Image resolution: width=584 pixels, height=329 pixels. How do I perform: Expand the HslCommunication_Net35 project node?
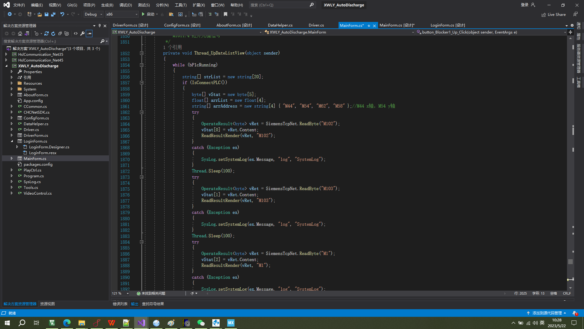6,55
